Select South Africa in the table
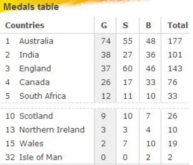The height and width of the screenshot is (165, 193). pyautogui.click(x=43, y=96)
